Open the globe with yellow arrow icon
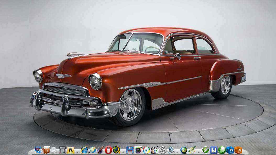Viewport: 276px width, 155px height. click(116, 150)
